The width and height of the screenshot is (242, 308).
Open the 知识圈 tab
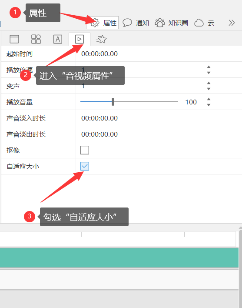coord(172,23)
